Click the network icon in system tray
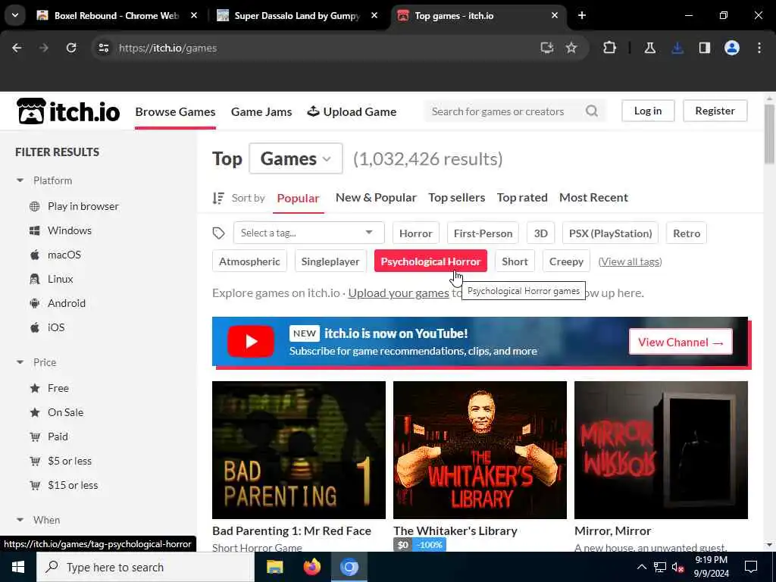The image size is (776, 582). tap(660, 567)
